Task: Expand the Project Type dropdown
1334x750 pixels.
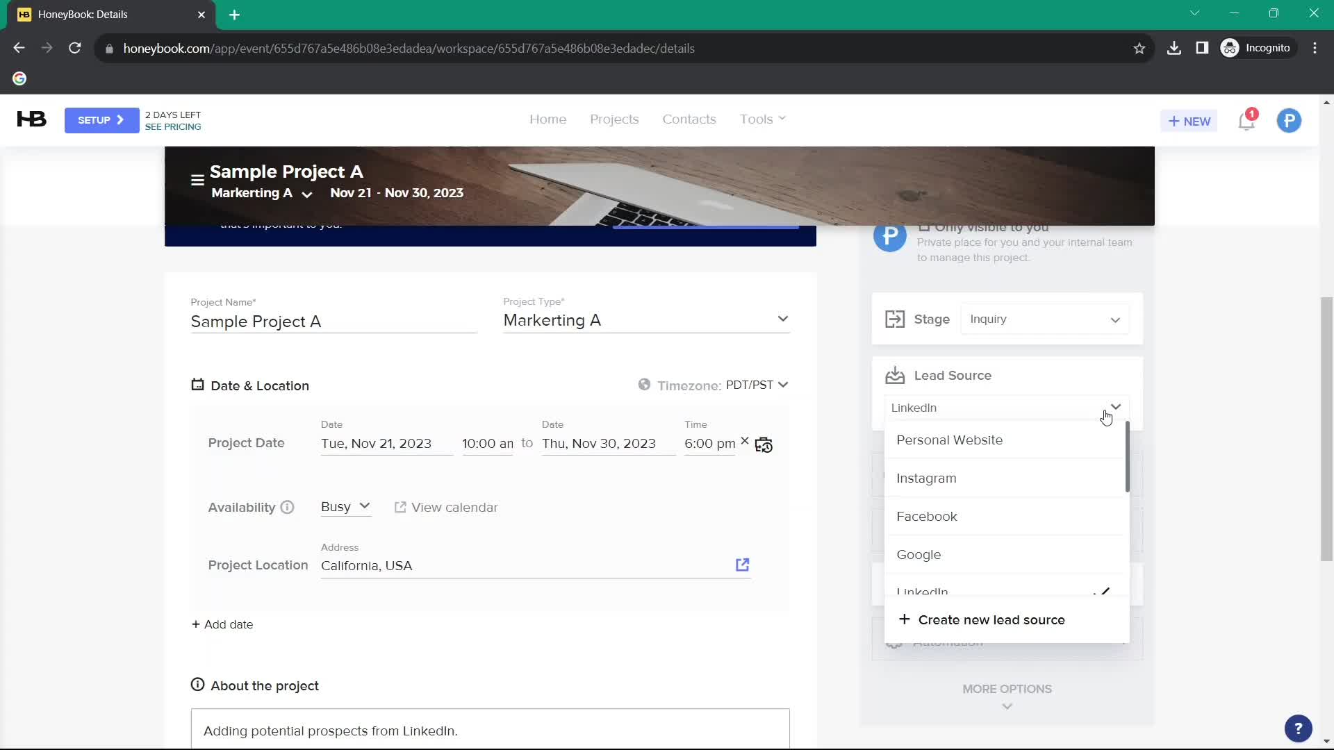Action: tap(783, 319)
